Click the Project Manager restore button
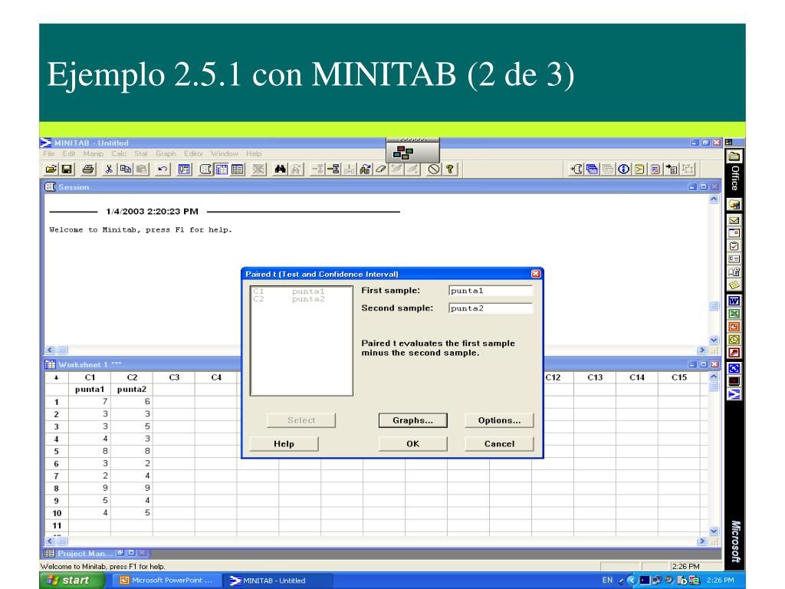 click(x=120, y=553)
